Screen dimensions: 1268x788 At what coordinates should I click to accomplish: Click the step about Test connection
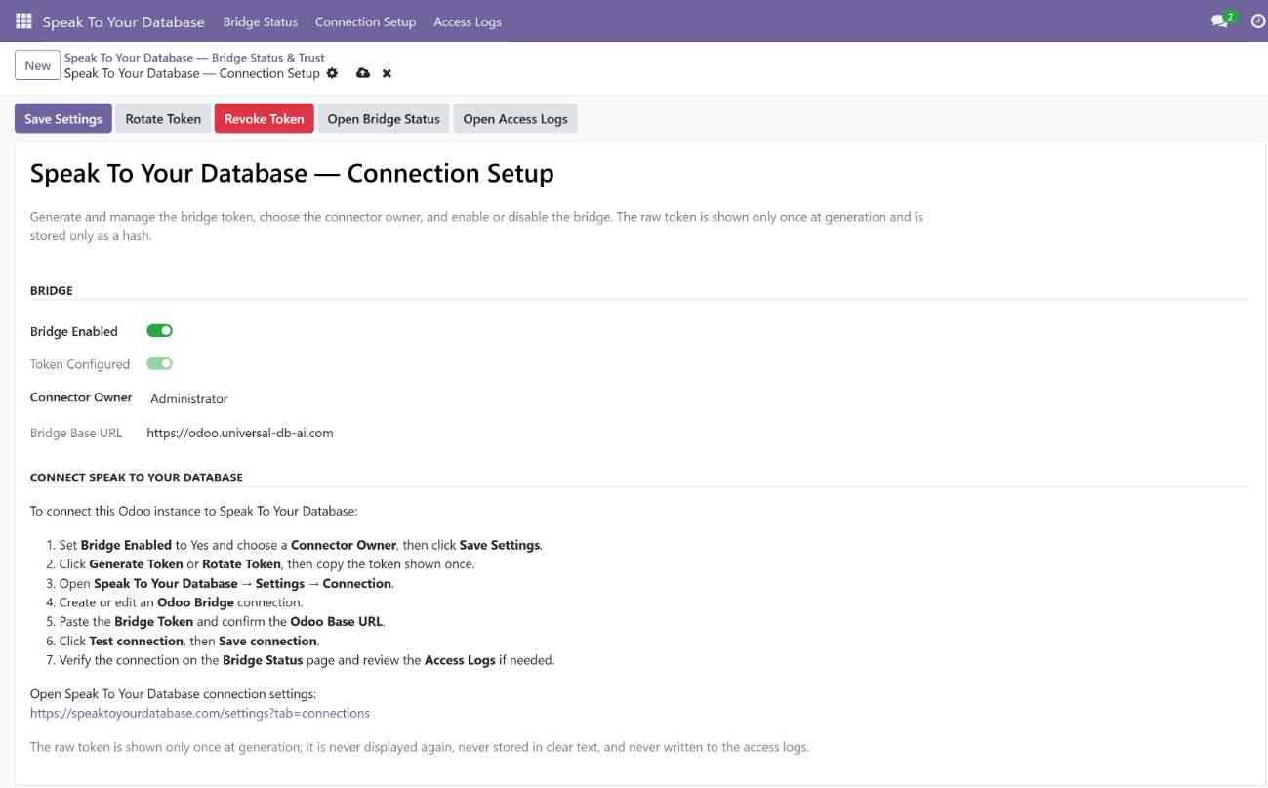point(188,642)
